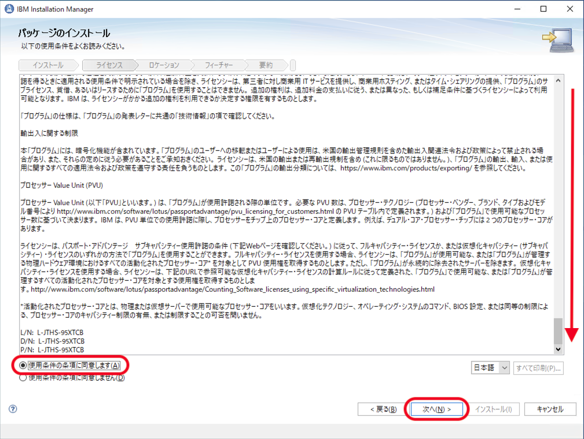Click the < 戻る(B) button
The image size is (584, 439).
pyautogui.click(x=383, y=409)
